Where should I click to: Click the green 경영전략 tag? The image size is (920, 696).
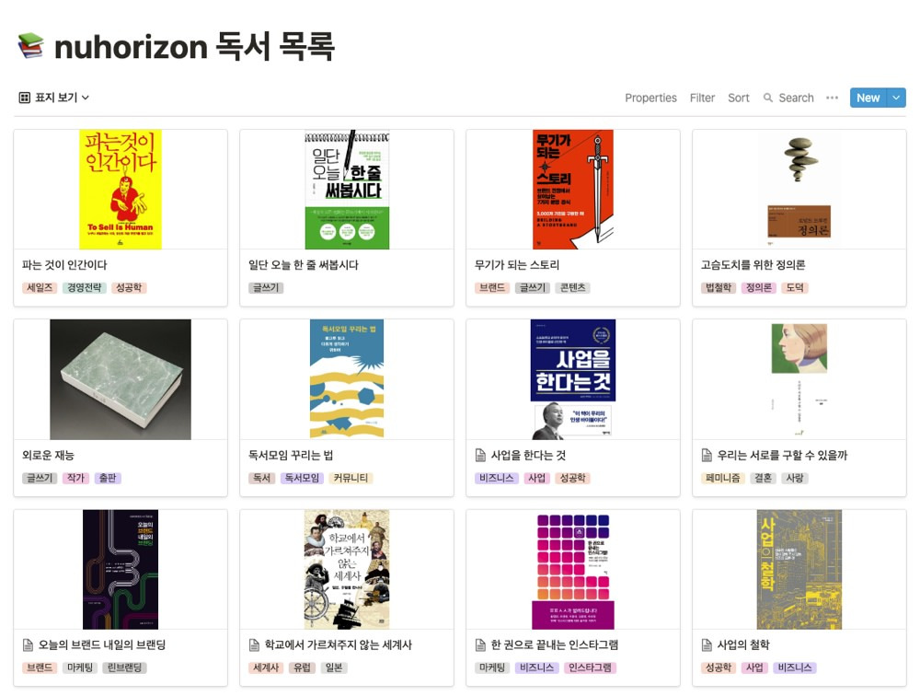point(85,288)
